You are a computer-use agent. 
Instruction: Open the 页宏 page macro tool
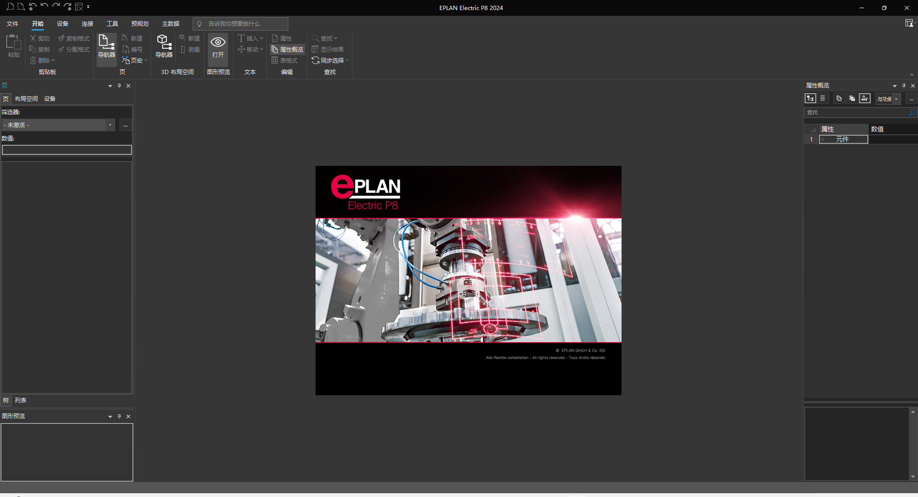point(134,60)
